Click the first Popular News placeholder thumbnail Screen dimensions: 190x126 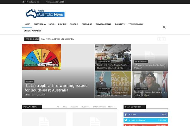44,119
